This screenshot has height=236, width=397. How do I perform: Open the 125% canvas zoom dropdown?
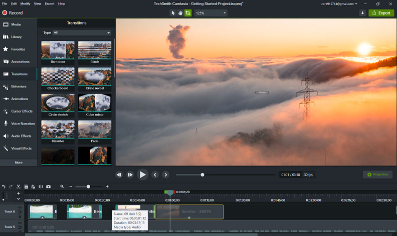tap(211, 13)
